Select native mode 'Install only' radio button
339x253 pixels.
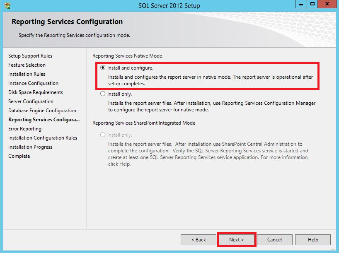[x=103, y=94]
